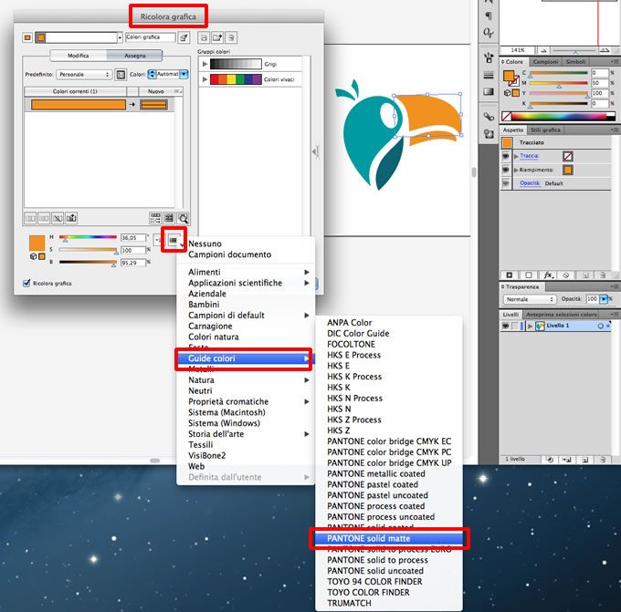This screenshot has height=612, width=621.
Task: Expand the Traccia row in Aspetto panel
Action: pyautogui.click(x=516, y=156)
